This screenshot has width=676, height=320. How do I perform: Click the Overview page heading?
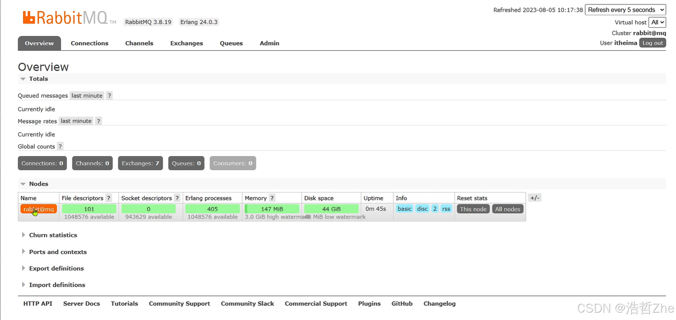(43, 67)
